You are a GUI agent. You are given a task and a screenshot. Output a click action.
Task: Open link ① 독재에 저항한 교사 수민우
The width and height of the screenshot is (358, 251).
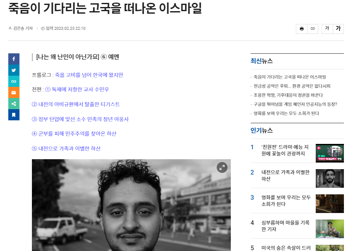coord(77,89)
